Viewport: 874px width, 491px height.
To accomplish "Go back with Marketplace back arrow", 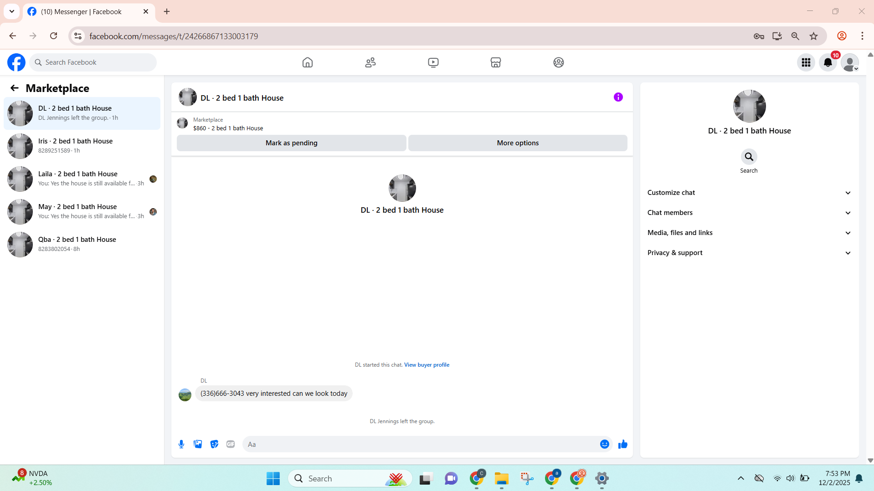I will tap(15, 88).
